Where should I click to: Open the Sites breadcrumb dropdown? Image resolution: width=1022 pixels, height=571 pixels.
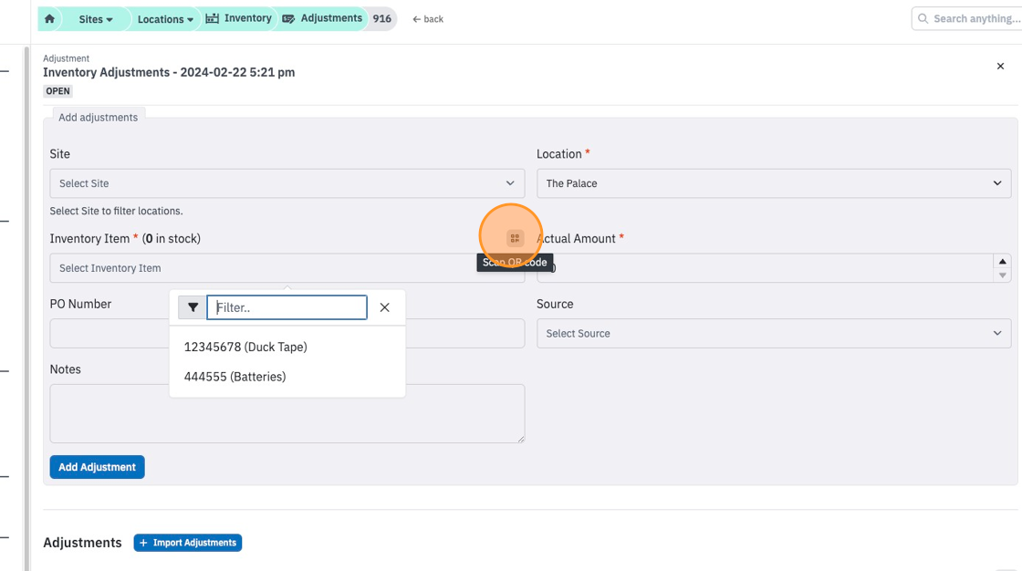95,19
